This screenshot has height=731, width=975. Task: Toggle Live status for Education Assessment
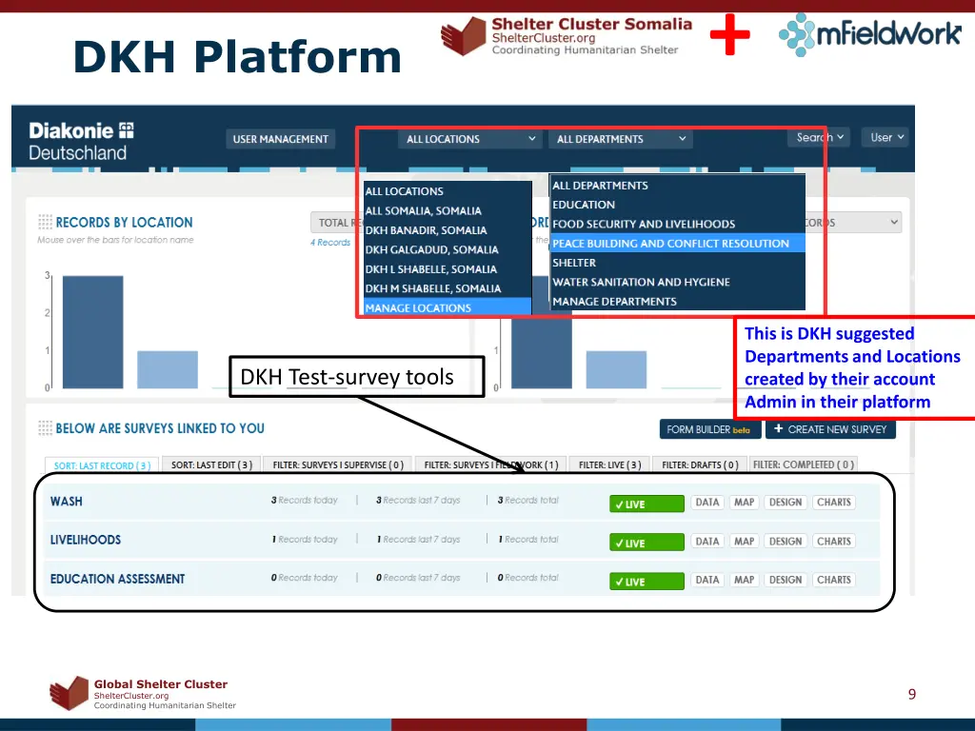tap(647, 582)
